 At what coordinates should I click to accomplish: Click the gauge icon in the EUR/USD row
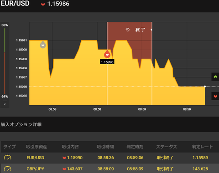pyautogui.click(x=7, y=158)
